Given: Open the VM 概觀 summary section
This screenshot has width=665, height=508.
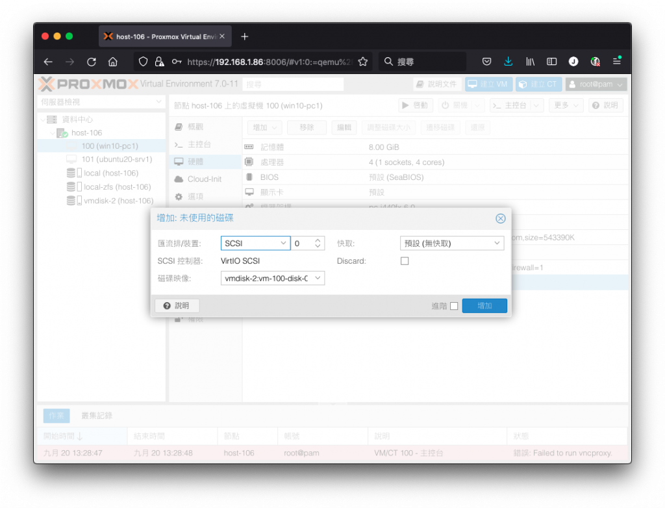Looking at the screenshot, I should point(205,127).
